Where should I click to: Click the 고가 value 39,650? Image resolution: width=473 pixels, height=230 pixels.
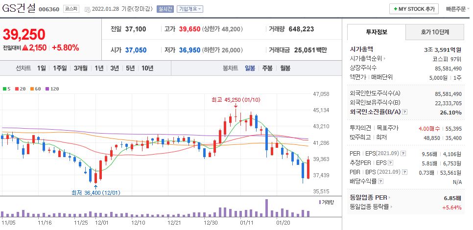pyautogui.click(x=190, y=29)
